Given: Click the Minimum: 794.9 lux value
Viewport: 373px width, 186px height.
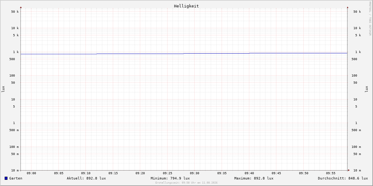Looking at the screenshot, I should pos(170,178).
